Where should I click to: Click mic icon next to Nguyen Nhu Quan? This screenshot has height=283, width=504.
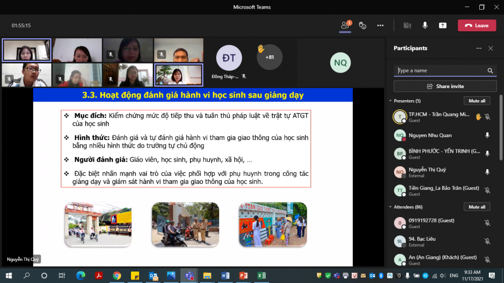(x=487, y=135)
